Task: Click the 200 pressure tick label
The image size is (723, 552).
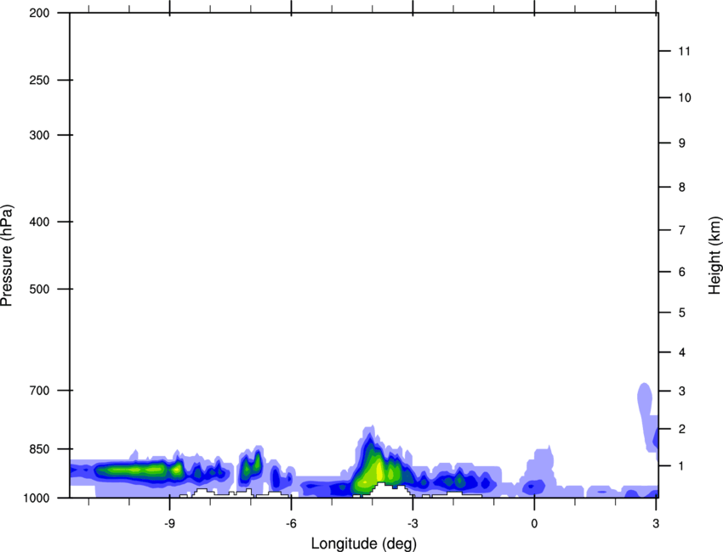Action: click(x=40, y=13)
